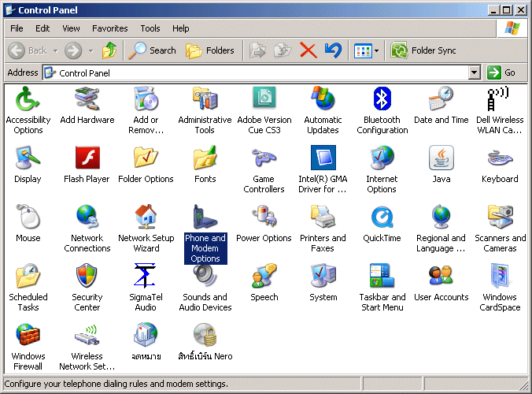
Task: Select Wireless Network Setup Wizard icon
Action: pos(87,335)
